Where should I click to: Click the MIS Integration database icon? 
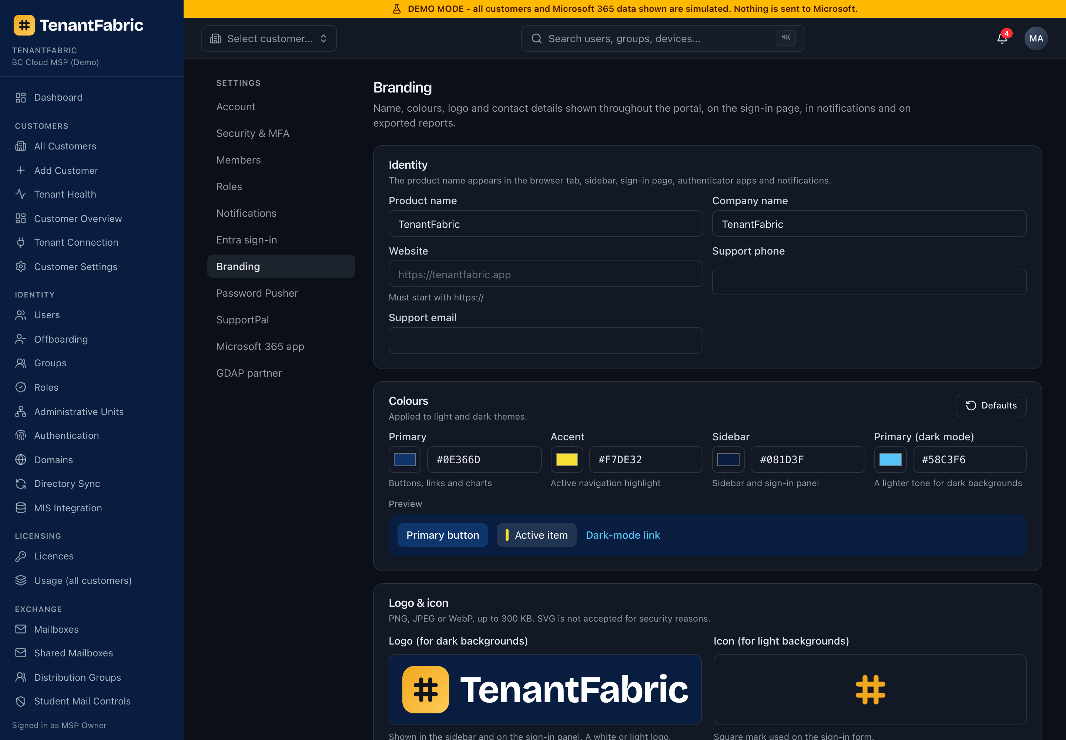coord(20,508)
